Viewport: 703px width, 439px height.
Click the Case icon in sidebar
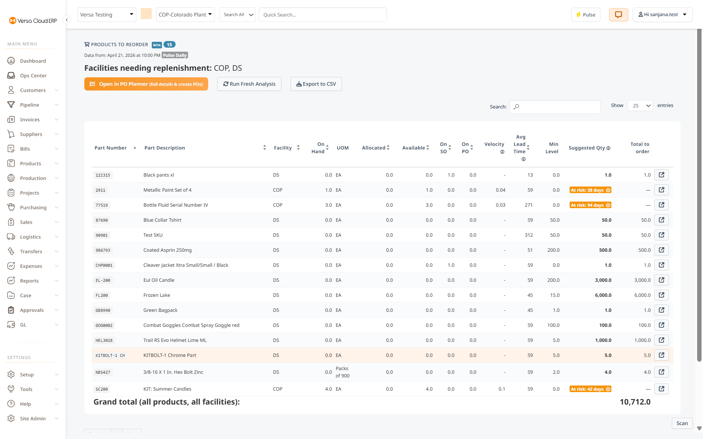(11, 295)
